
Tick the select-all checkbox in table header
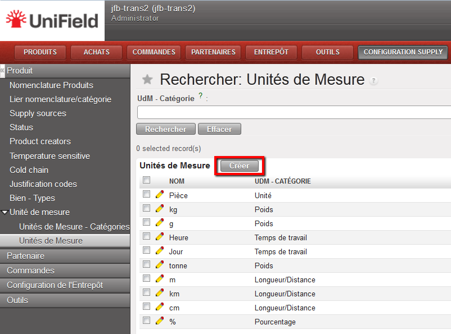tap(147, 180)
